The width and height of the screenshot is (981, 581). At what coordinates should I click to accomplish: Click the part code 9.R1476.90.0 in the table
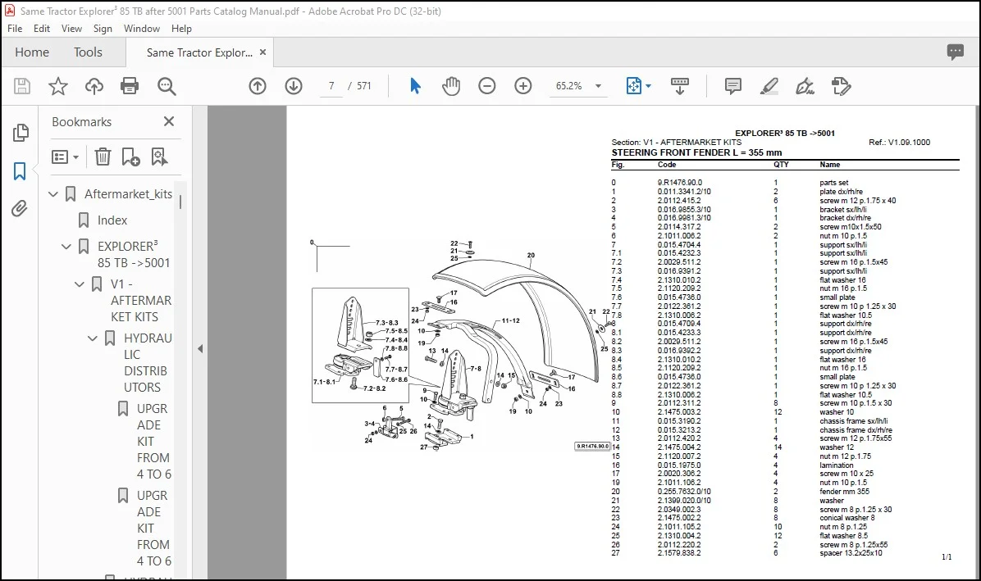(x=679, y=183)
